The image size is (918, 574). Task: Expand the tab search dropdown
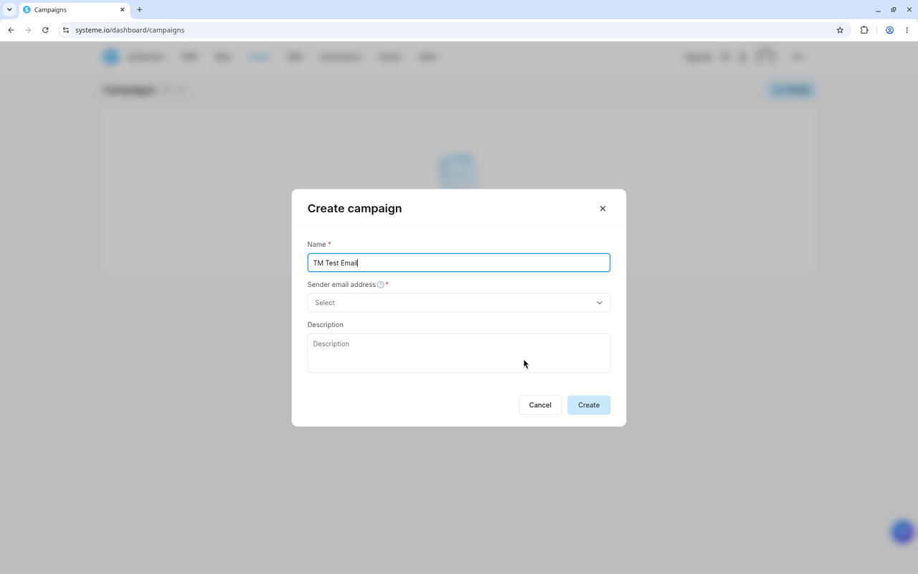pos(9,10)
